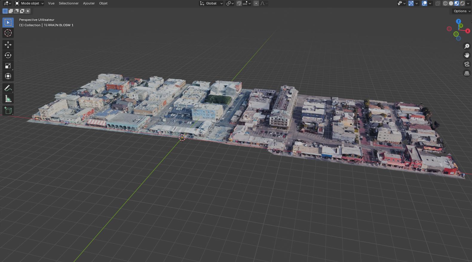This screenshot has height=262, width=472.
Task: Toggle camera view icon
Action: point(467,64)
